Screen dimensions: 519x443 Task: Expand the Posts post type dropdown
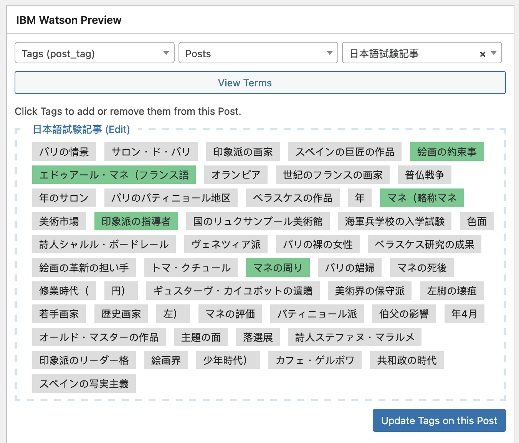(258, 53)
